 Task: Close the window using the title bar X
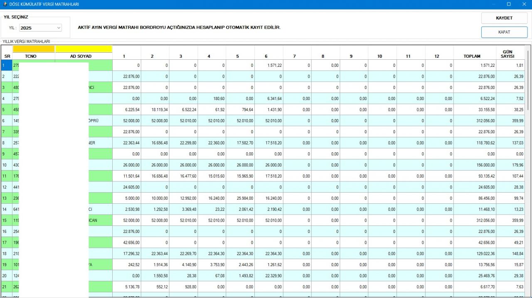524,4
